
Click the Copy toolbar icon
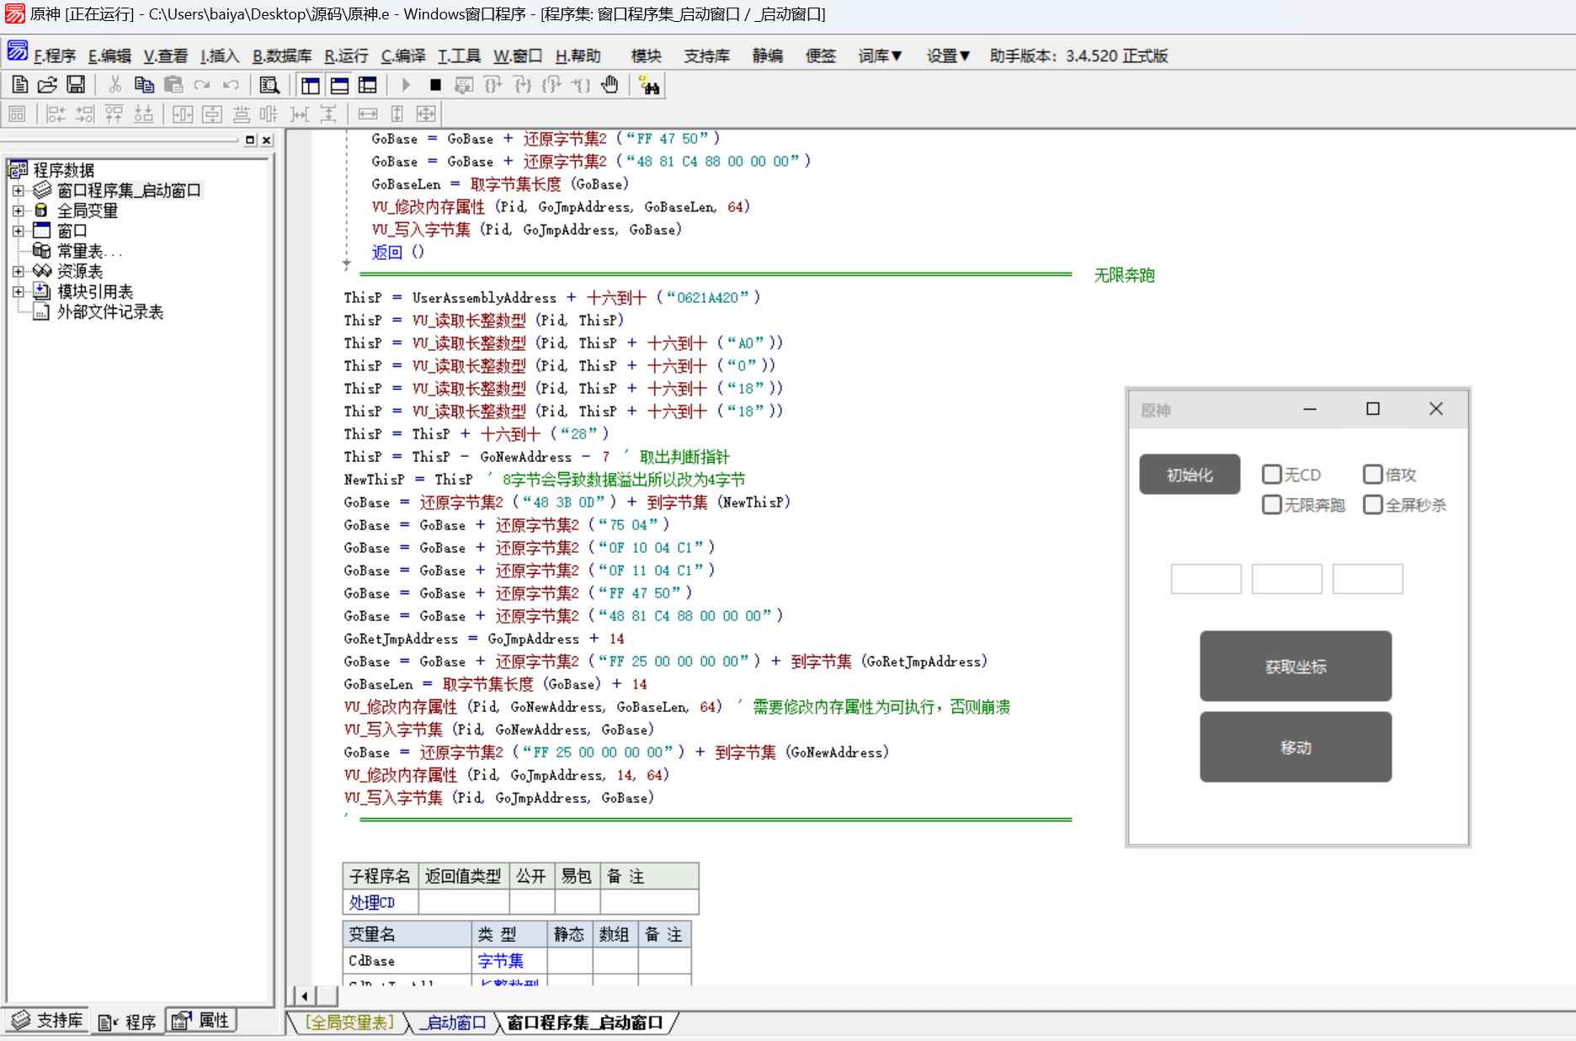[144, 85]
